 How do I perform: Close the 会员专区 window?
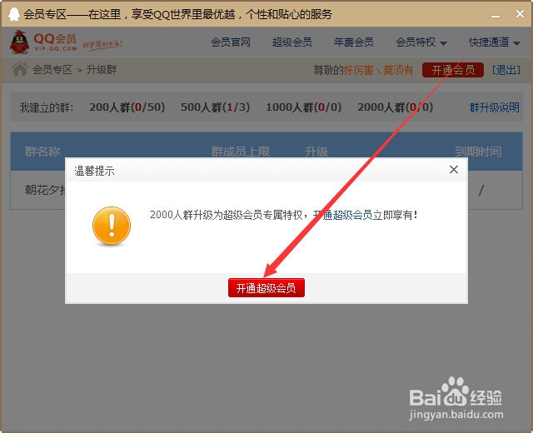(x=520, y=14)
